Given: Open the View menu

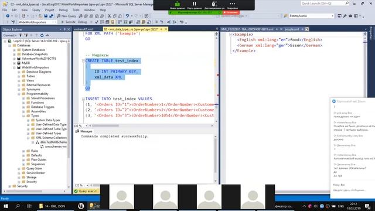Looking at the screenshot, I should tap(25, 10).
